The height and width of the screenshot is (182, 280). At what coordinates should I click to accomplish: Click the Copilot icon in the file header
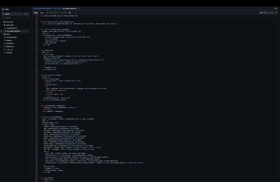click(69, 13)
